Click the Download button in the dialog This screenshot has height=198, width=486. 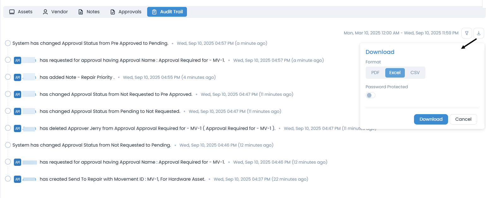tap(431, 119)
